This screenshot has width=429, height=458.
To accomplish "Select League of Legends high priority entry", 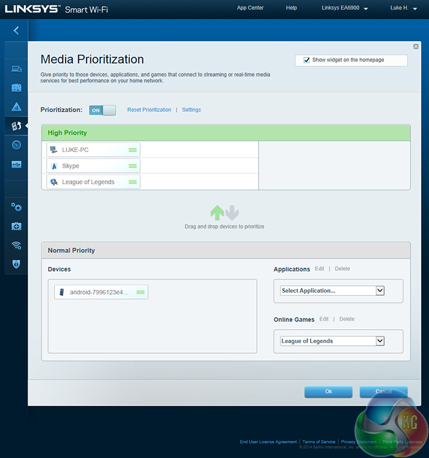I will tap(93, 182).
